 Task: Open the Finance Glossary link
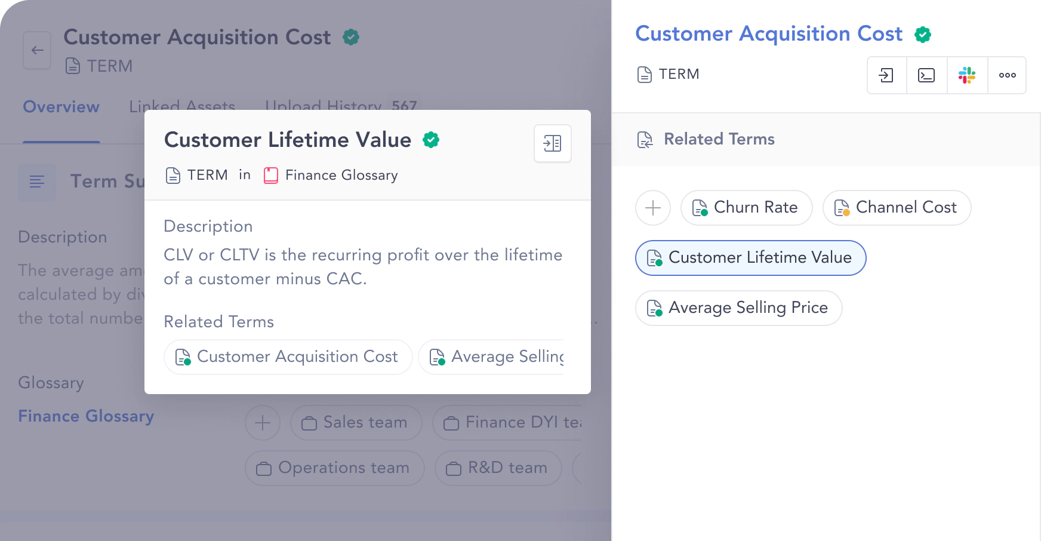click(x=86, y=416)
